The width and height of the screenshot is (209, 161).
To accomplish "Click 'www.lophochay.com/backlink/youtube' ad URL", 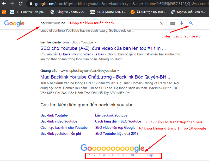I will [88, 71].
